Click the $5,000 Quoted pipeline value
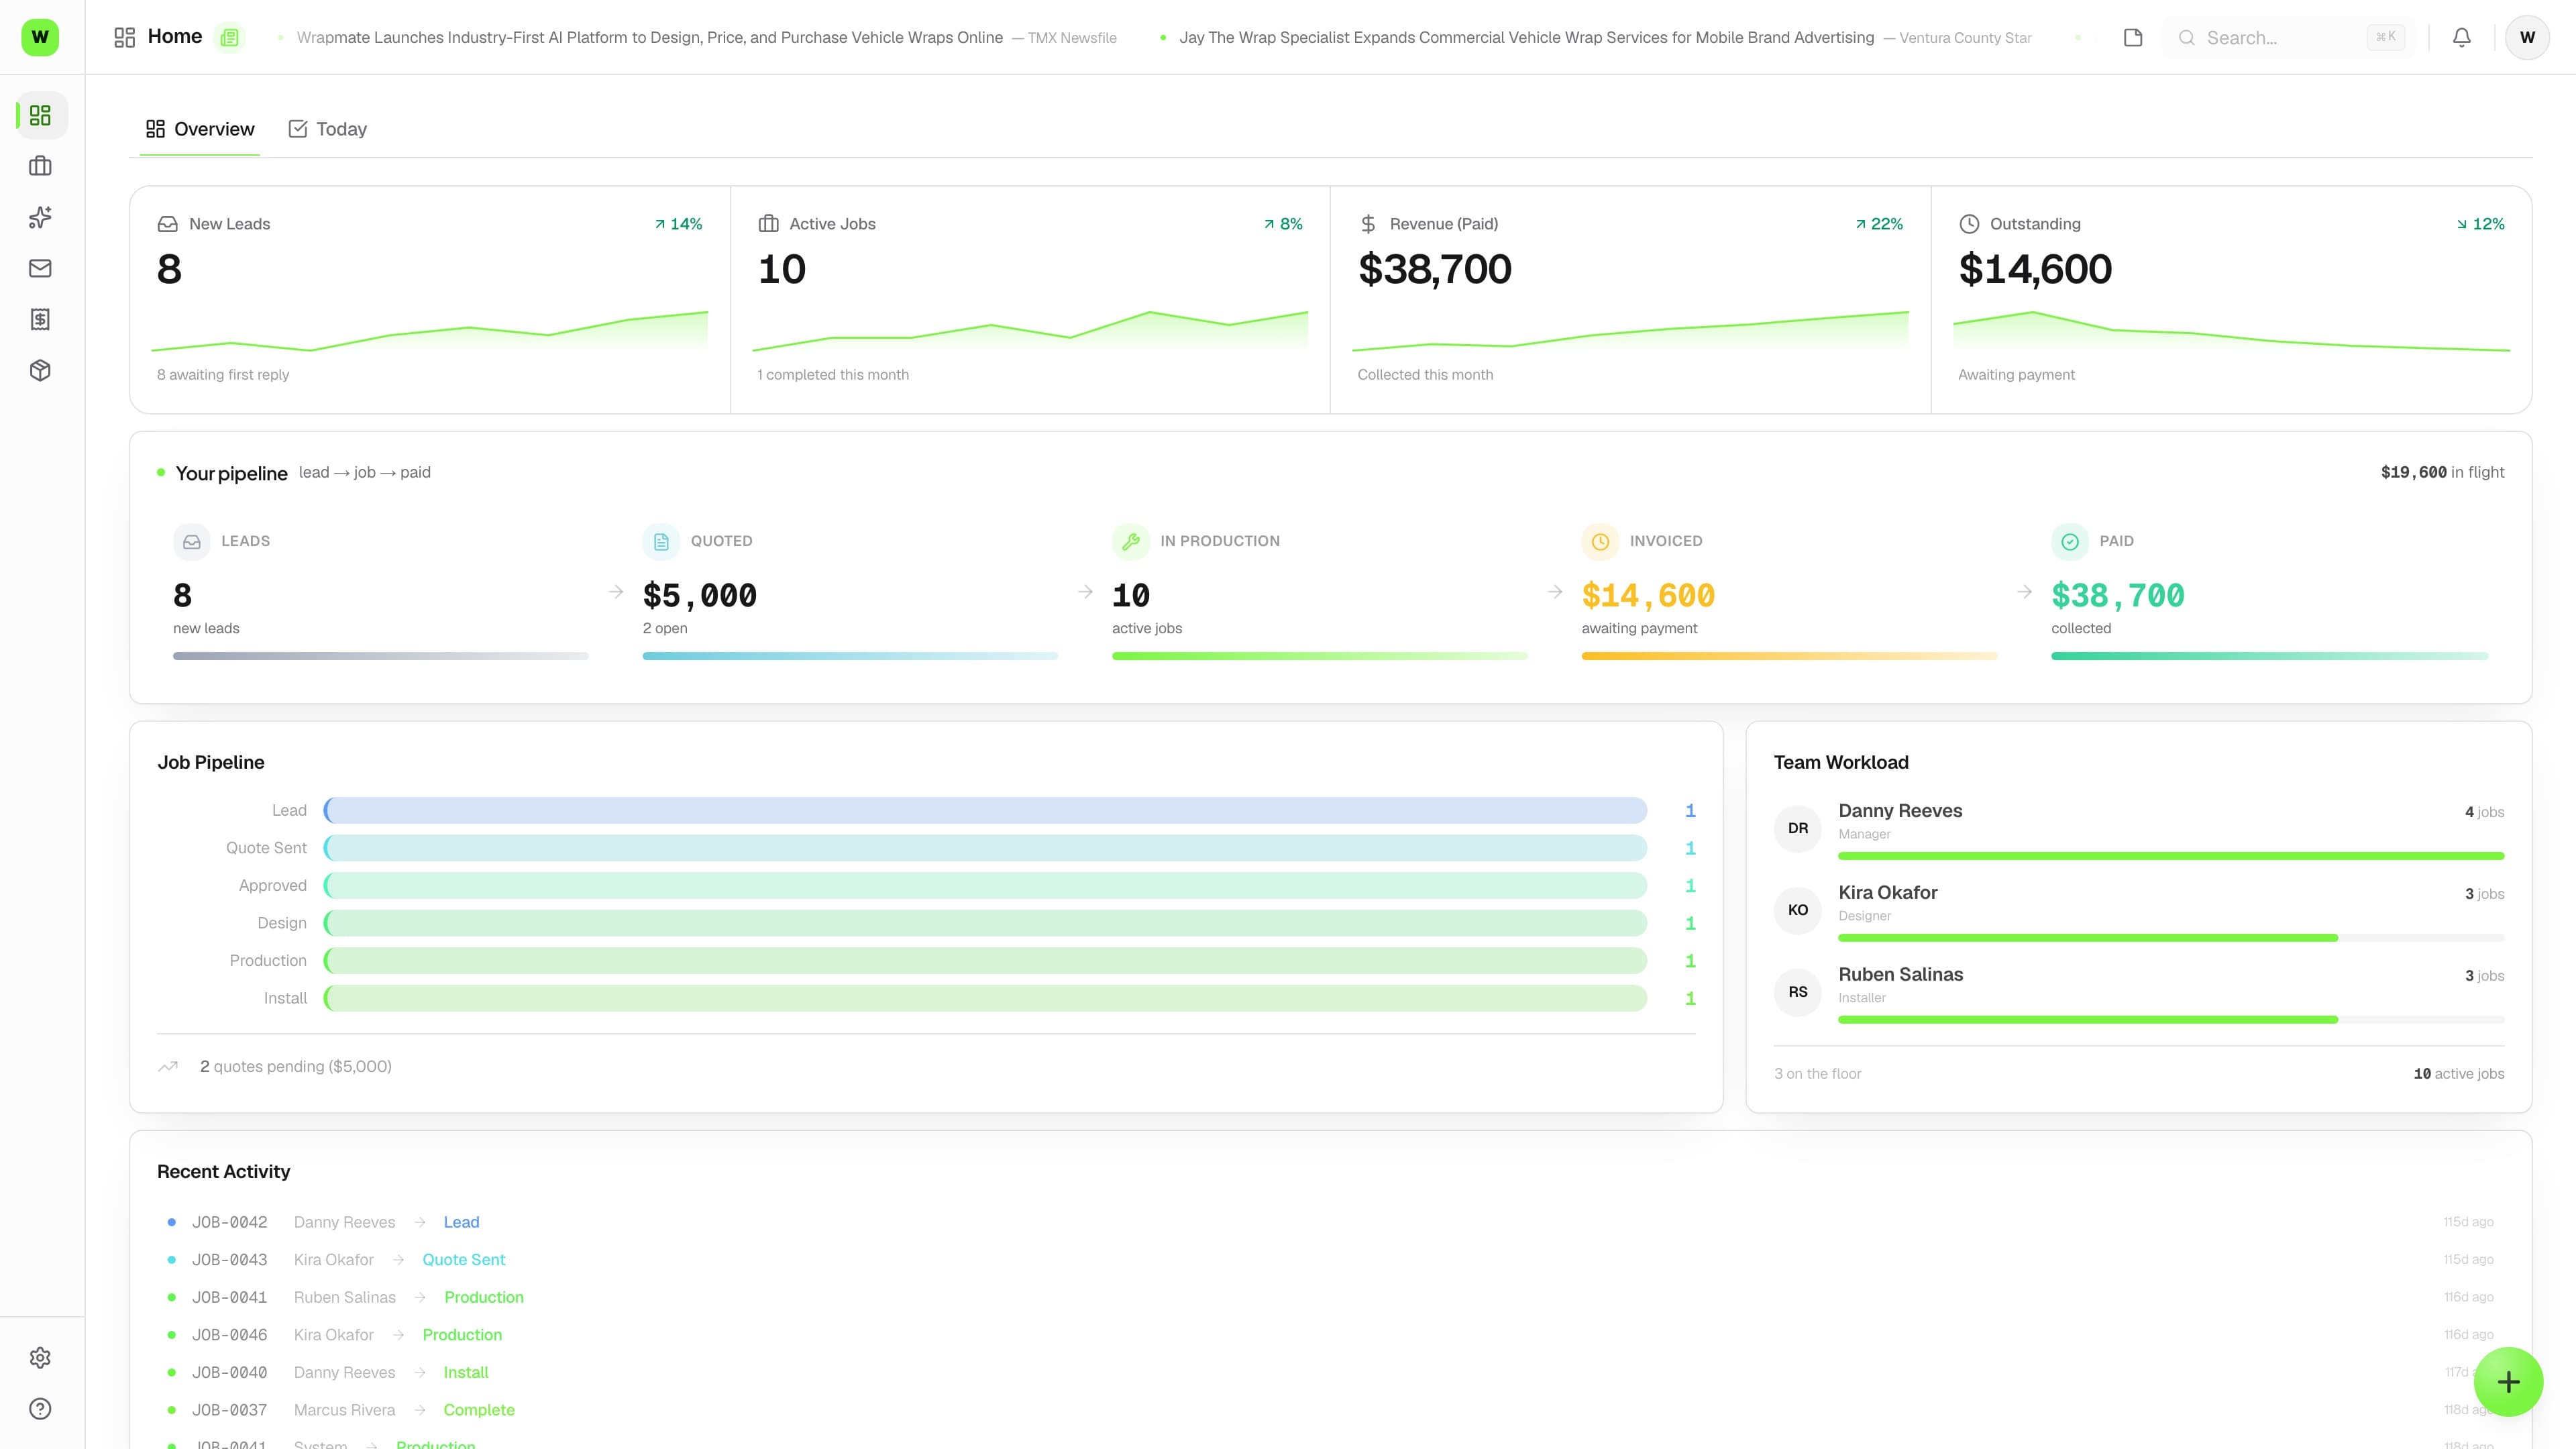Viewport: 2576px width, 1449px height. pyautogui.click(x=700, y=596)
